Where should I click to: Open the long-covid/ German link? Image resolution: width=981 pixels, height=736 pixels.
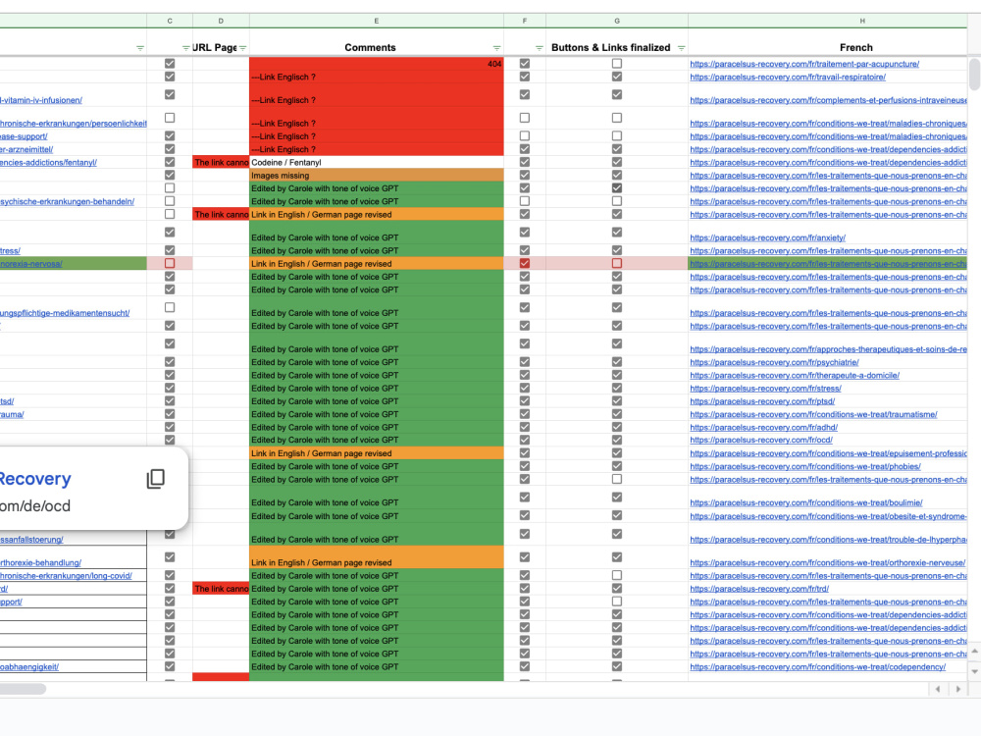tap(66, 576)
